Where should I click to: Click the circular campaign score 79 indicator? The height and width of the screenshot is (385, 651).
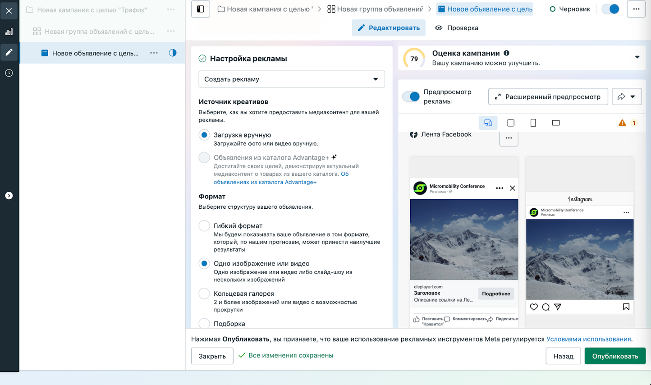(x=413, y=58)
